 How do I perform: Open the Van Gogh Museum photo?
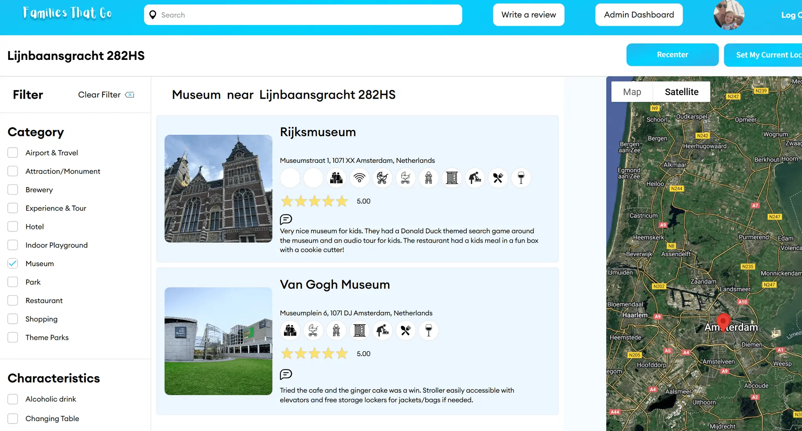click(218, 341)
